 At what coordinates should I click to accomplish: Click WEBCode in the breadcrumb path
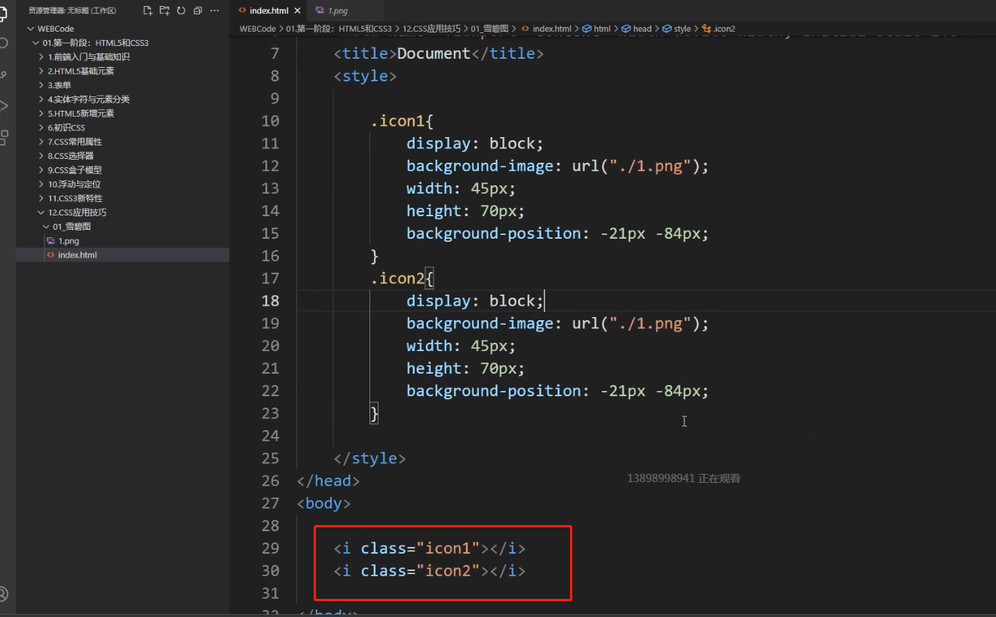[257, 29]
